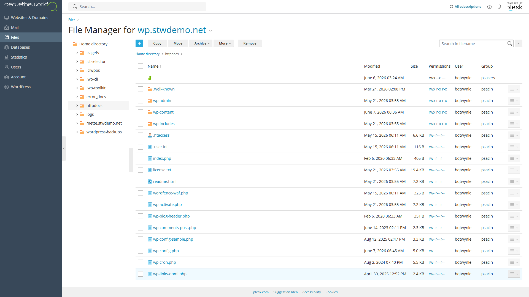Click the .user.ini file icon
Screen dimensions: 529x297
coord(150,147)
